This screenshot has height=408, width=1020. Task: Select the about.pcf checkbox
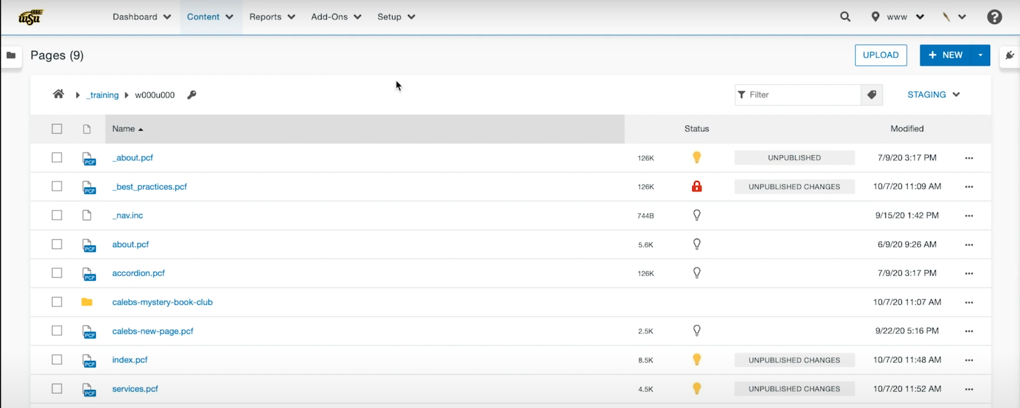tap(57, 244)
